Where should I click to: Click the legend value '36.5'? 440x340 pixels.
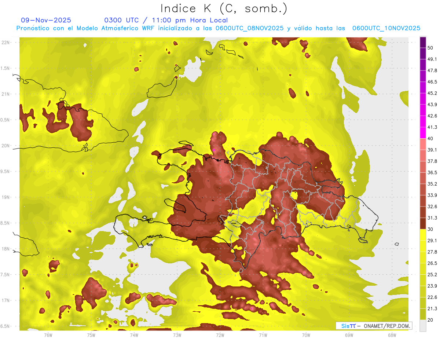point(432,172)
